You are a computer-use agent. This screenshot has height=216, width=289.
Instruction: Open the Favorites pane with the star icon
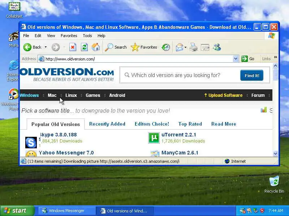tap(144, 47)
